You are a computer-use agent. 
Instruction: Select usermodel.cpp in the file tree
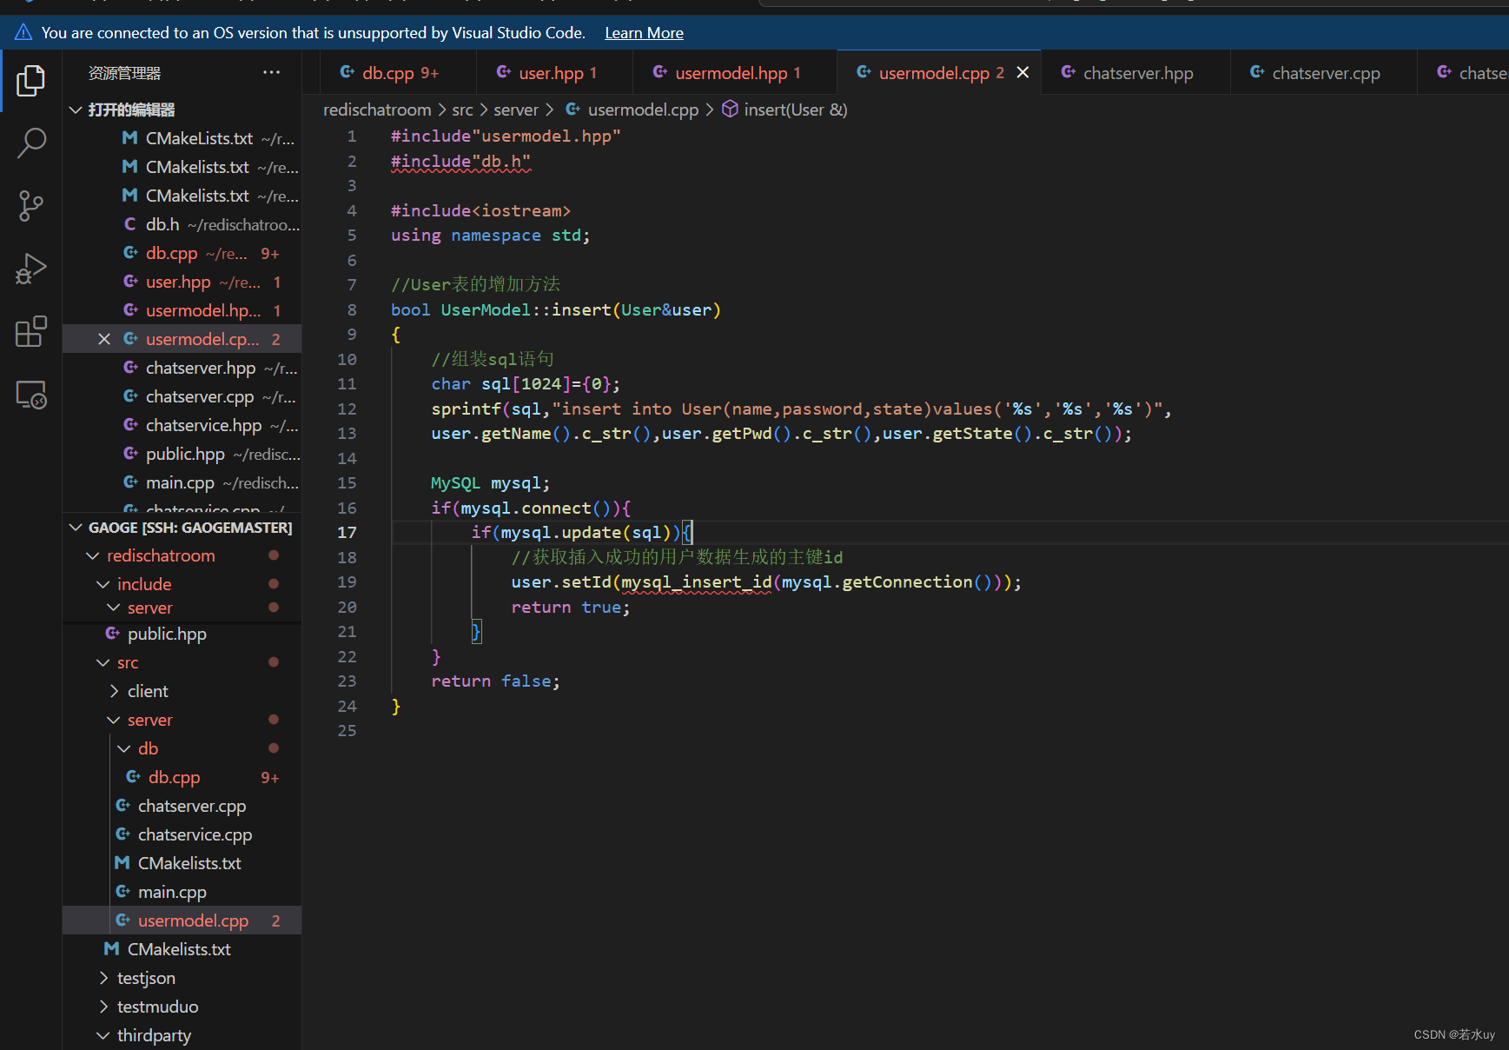pos(182,920)
